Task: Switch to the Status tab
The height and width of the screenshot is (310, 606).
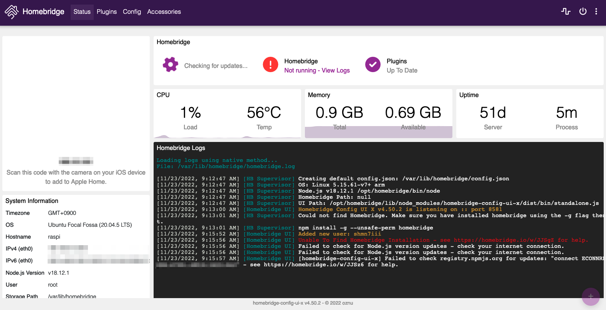Action: click(x=82, y=12)
